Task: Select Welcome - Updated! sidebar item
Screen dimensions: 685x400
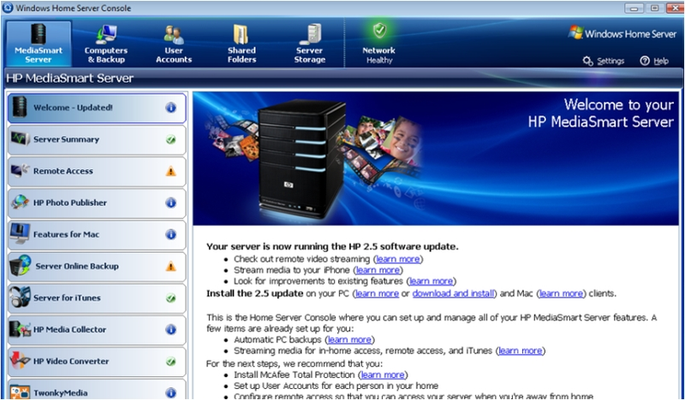Action: (97, 108)
